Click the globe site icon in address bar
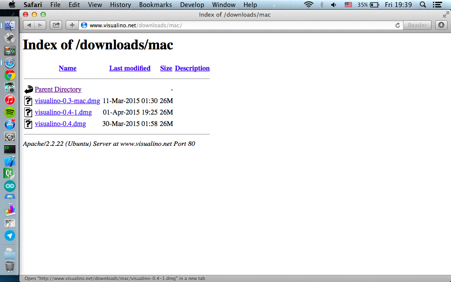The image size is (451, 282). tap(84, 25)
